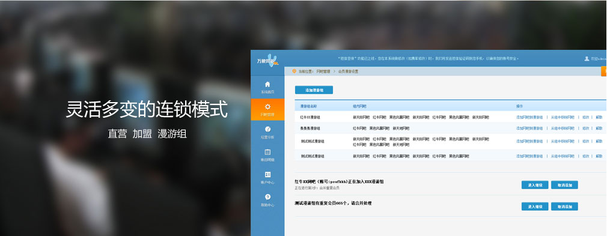Open the daily details calendar icon in sidebar
Viewport: 607px width, 236px height.
coord(267,152)
